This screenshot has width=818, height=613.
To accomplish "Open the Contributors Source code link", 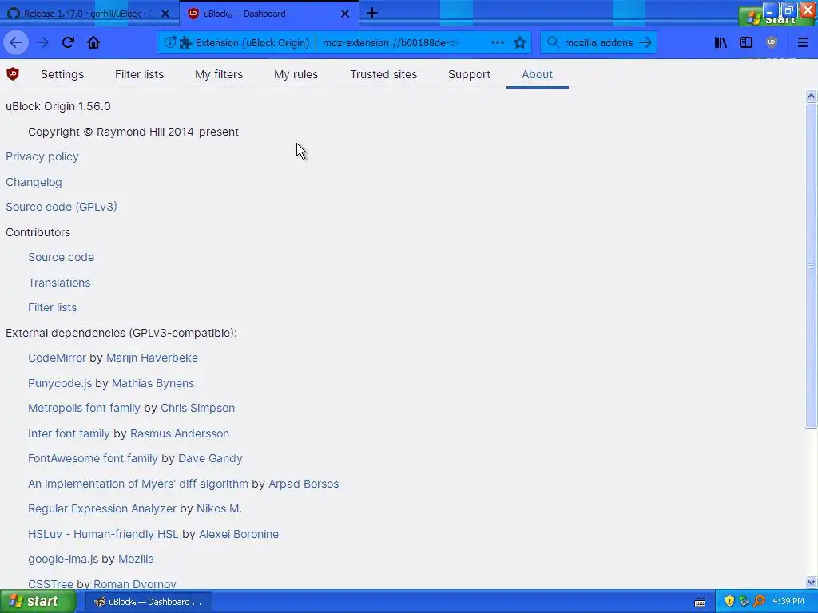I will [x=61, y=257].
